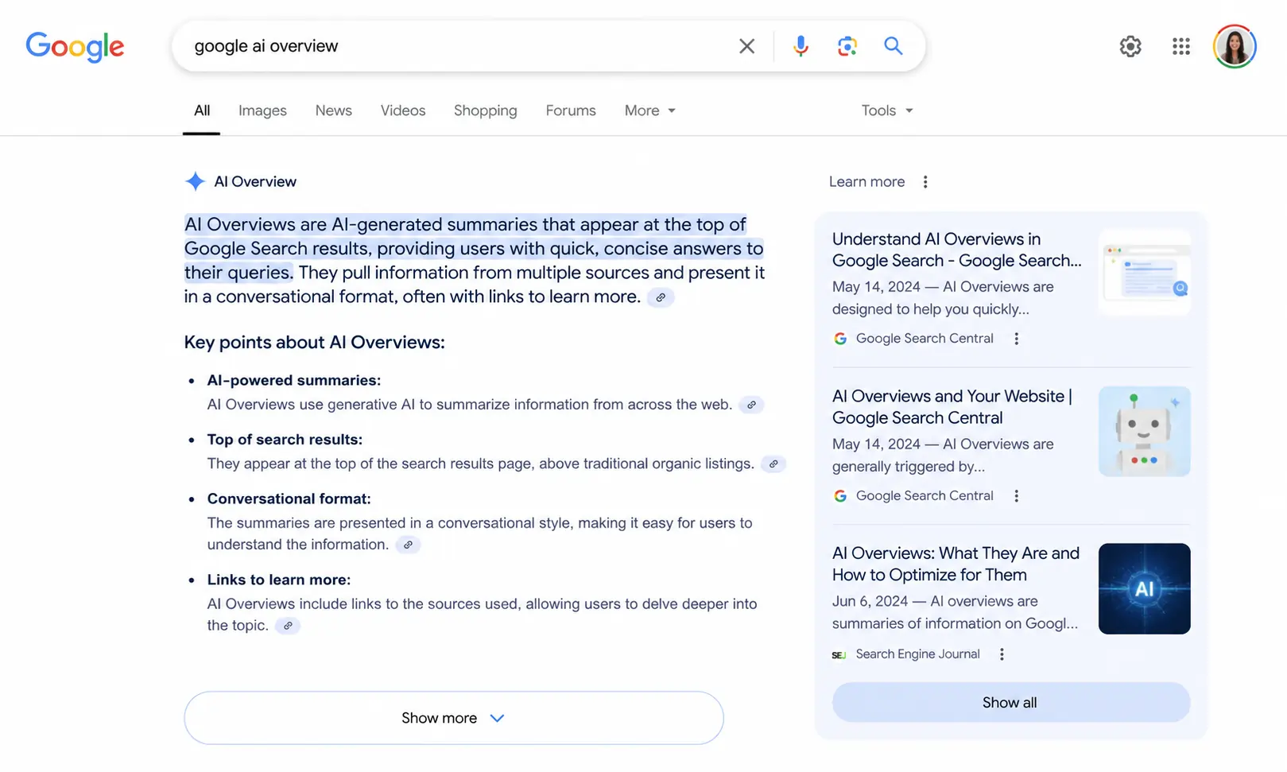Viewport: 1287px width, 772px height.
Task: Switch to the Videos tab
Action: click(403, 111)
